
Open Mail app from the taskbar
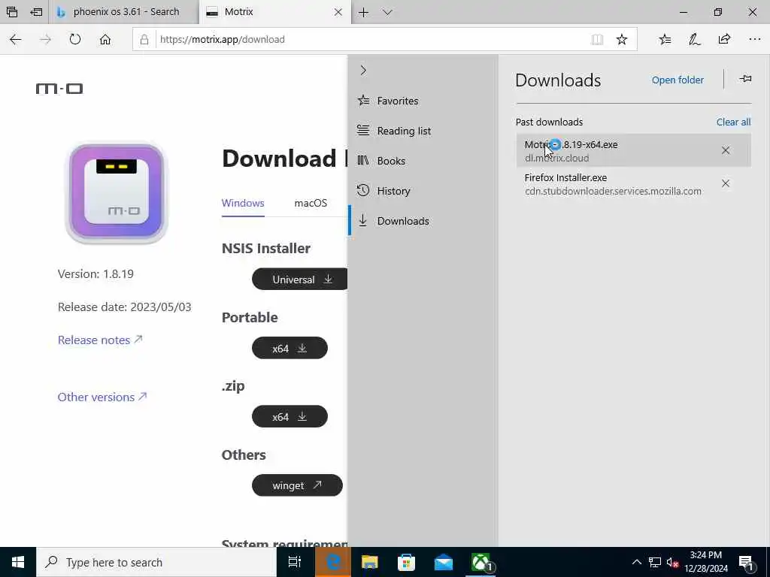pyautogui.click(x=444, y=562)
